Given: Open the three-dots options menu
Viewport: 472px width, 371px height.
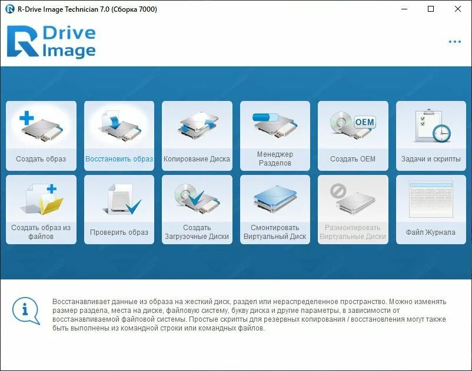Looking at the screenshot, I should point(454,41).
